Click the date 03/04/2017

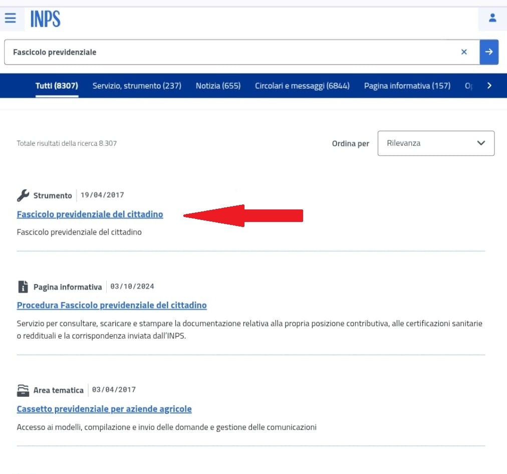tap(114, 390)
